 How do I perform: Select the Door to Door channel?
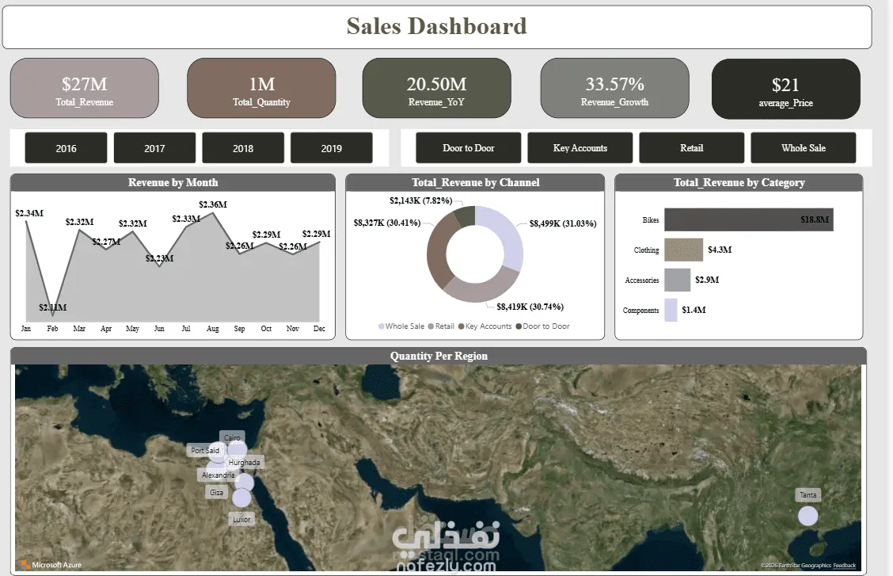(x=468, y=147)
